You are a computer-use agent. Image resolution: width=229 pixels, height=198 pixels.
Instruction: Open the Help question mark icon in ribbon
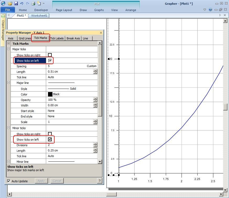pos(210,10)
